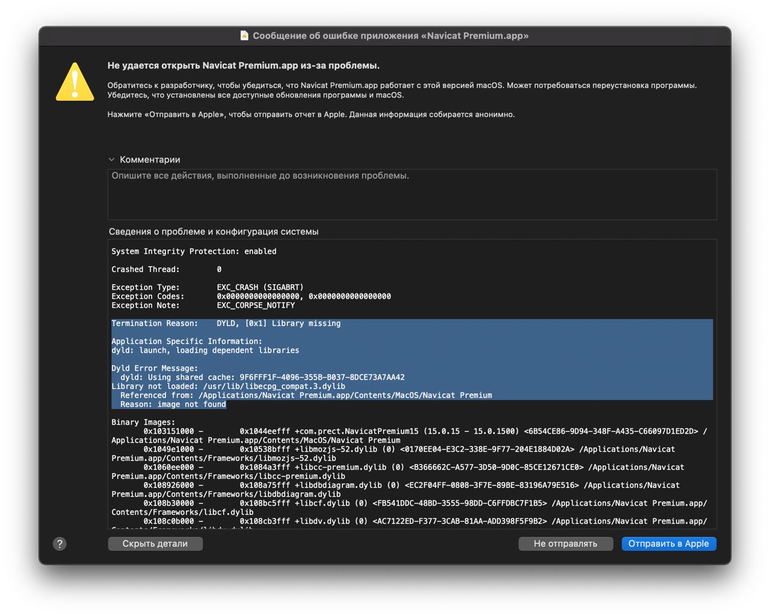Viewport: 770px width, 616px height.
Task: Click the 'Library not loaded' libecpg_compat line
Action: (x=228, y=386)
